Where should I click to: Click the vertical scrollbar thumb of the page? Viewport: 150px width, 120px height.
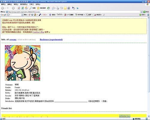pyautogui.click(x=149, y=55)
